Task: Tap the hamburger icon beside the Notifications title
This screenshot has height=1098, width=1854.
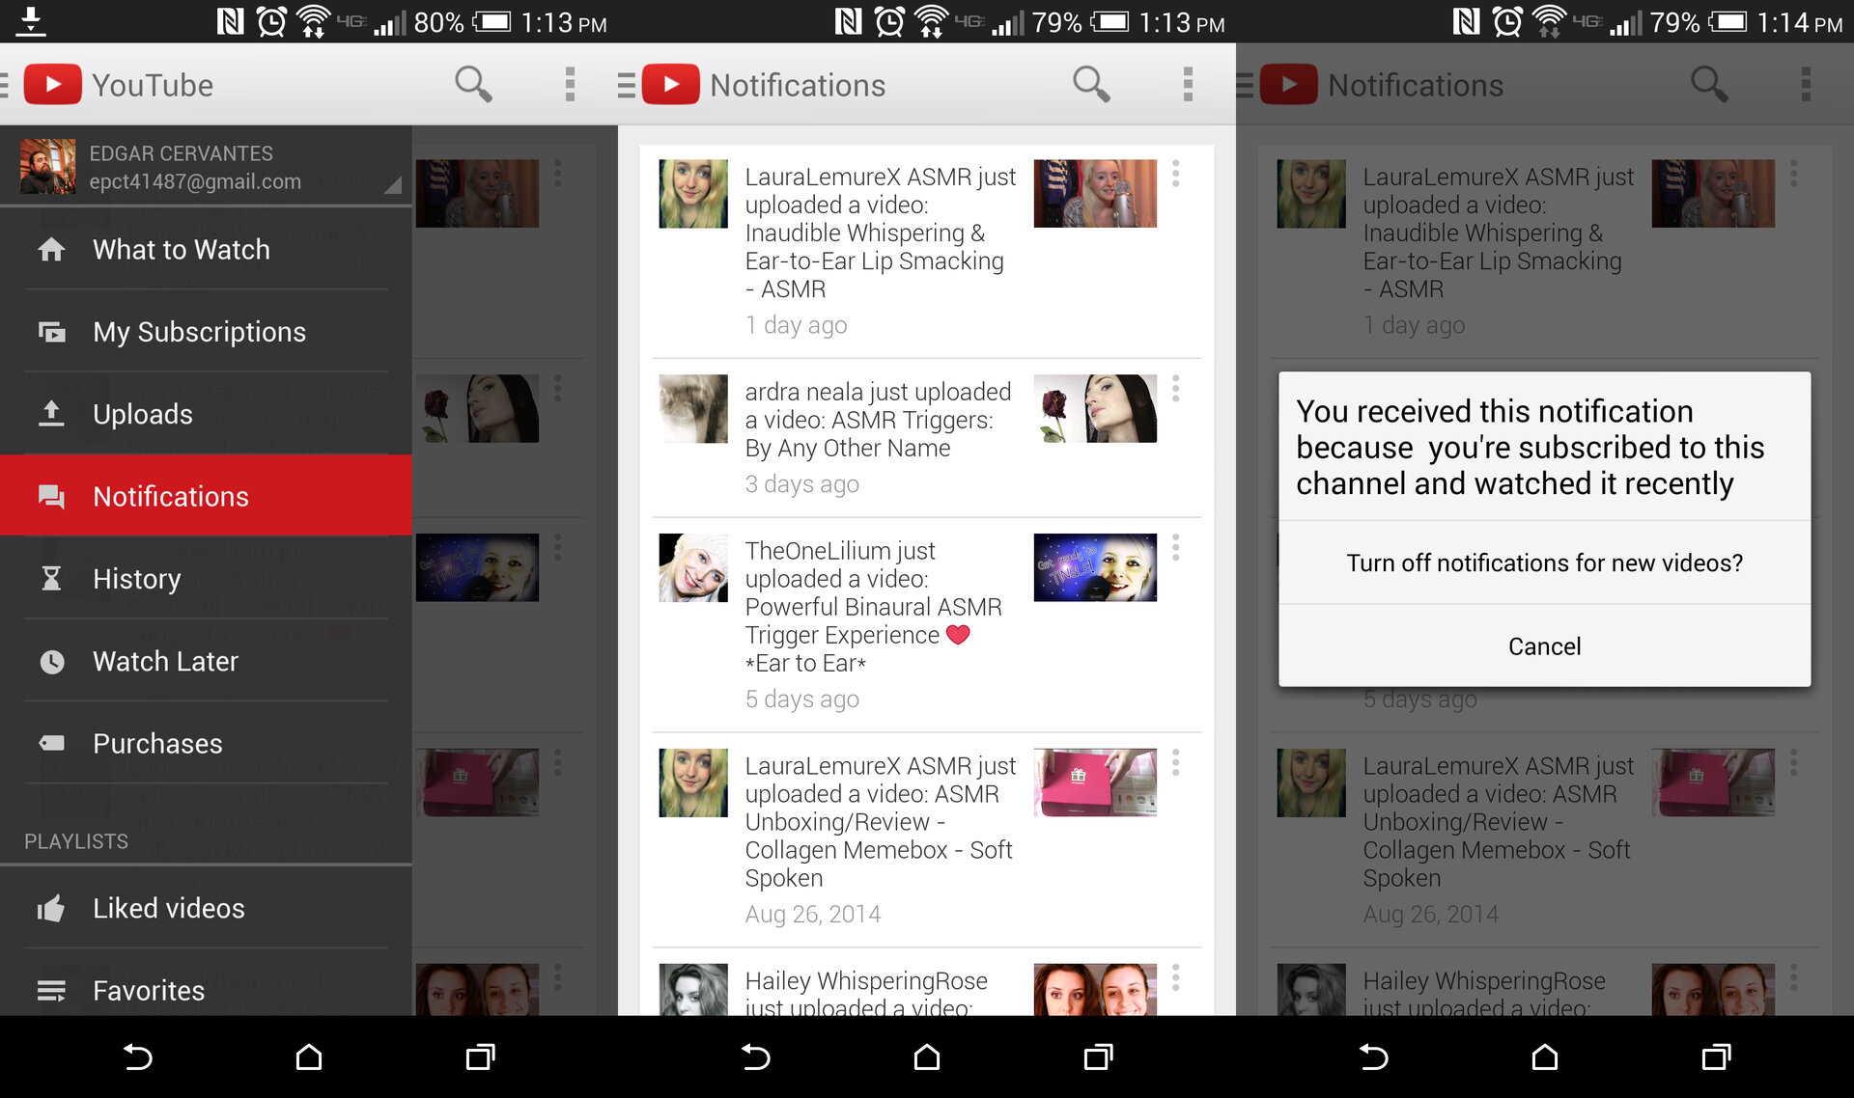Action: [x=626, y=85]
